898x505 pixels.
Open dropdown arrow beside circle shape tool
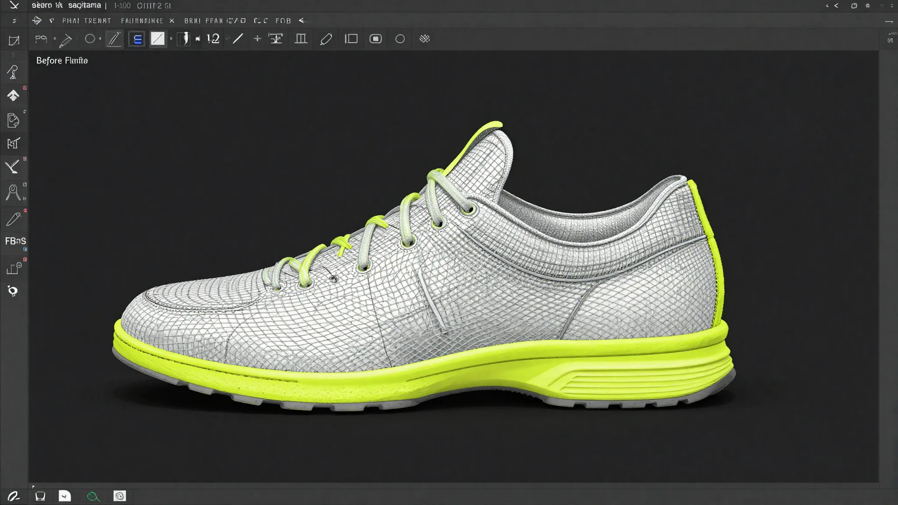pos(100,39)
